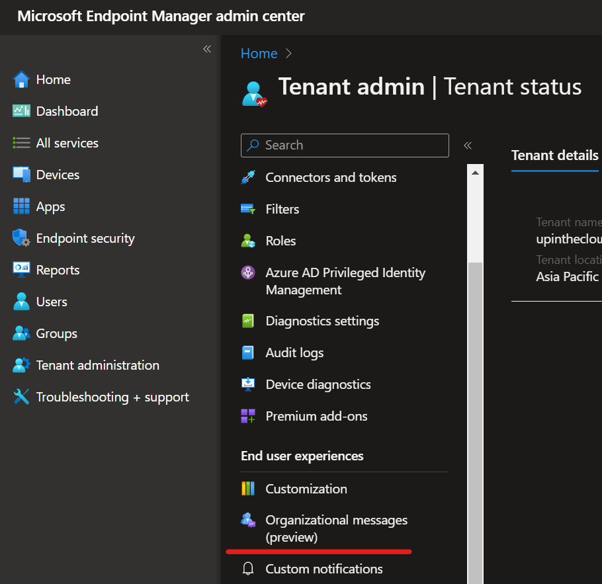The width and height of the screenshot is (602, 584).
Task: Click the Reports icon in sidebar
Action: pos(21,271)
